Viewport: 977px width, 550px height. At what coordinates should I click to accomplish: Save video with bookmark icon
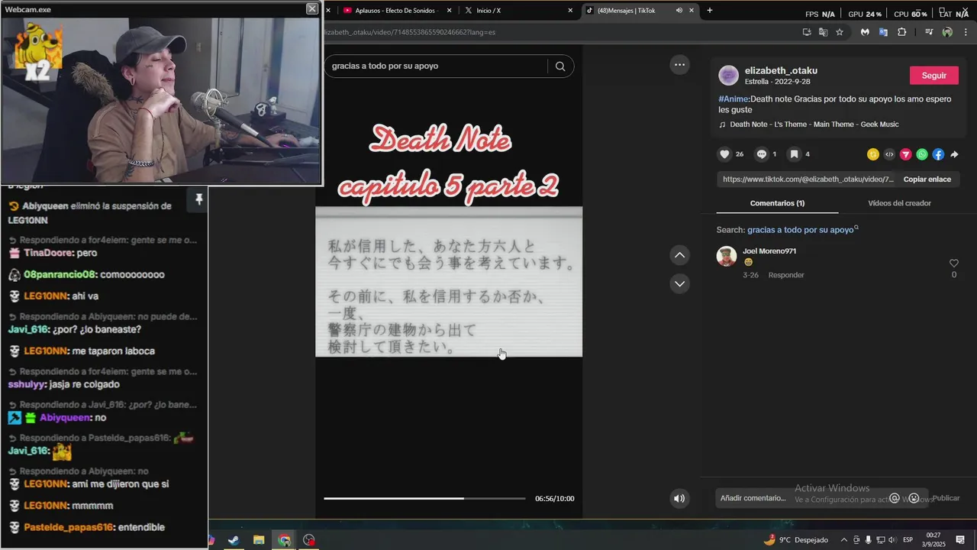tap(794, 154)
